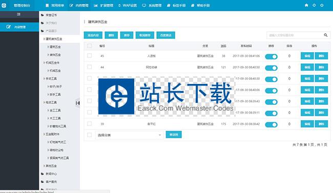Toggle the switch in the 08:40:30 row
The height and width of the screenshot is (193, 333).
[271, 79]
